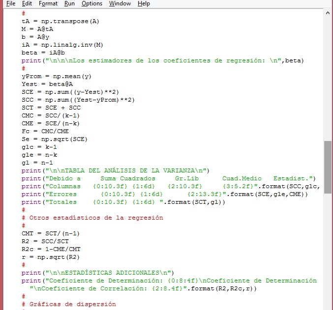This screenshot has height=310, width=333.
Task: Place cursor in line 'tA = np.transpose(A)'
Action: point(61,22)
